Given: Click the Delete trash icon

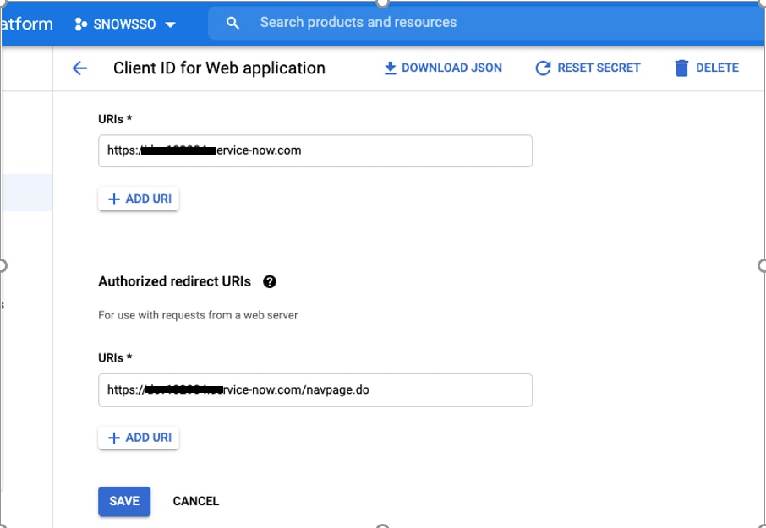Looking at the screenshot, I should pyautogui.click(x=681, y=68).
